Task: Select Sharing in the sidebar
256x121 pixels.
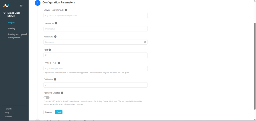Action: 11,28
